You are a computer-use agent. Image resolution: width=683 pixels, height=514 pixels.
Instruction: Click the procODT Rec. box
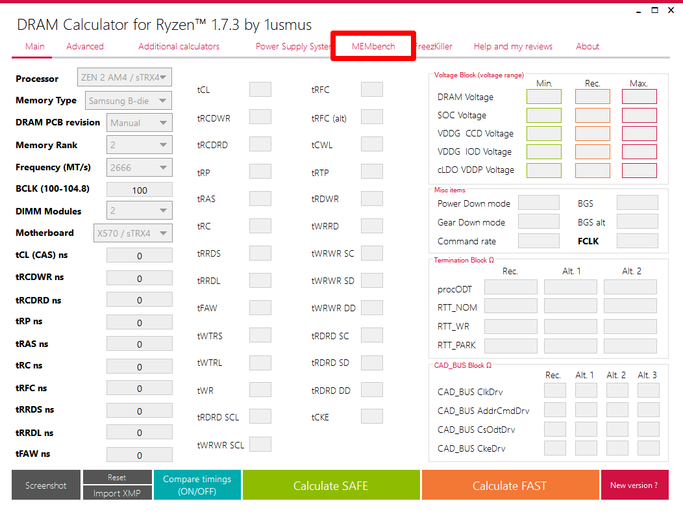click(511, 287)
